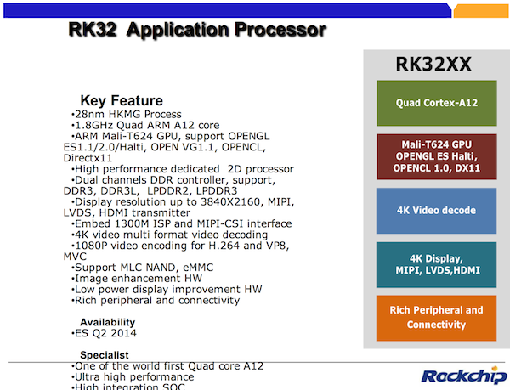Click the ES Q2 2014 line
Viewport: 510px width, 390px height.
(x=104, y=333)
